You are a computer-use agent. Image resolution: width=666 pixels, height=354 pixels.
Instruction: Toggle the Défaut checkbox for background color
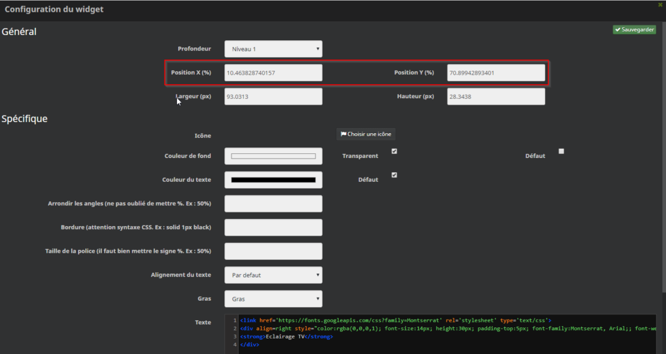click(x=561, y=151)
